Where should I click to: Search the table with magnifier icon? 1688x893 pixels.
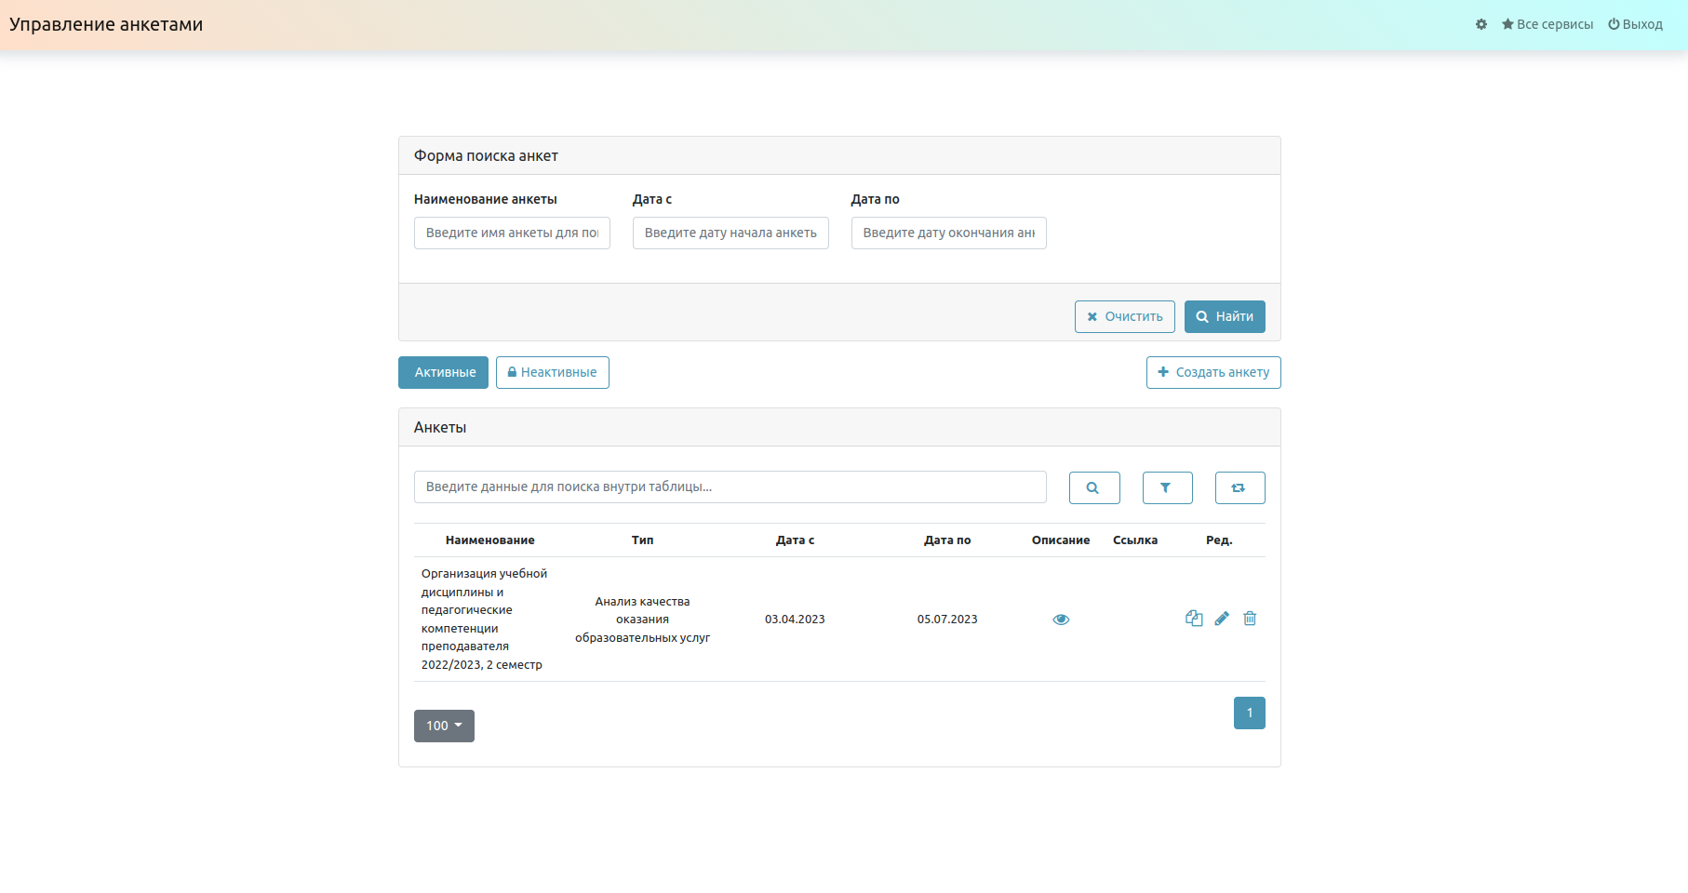point(1094,487)
